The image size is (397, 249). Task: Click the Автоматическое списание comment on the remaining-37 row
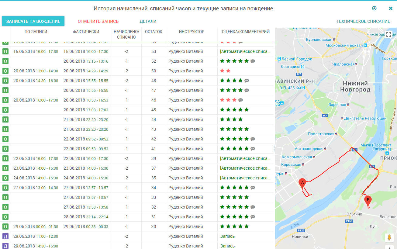pyautogui.click(x=245, y=168)
